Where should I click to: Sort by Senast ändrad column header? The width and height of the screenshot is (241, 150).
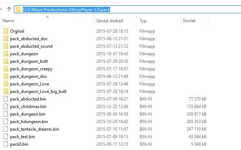pos(110,21)
